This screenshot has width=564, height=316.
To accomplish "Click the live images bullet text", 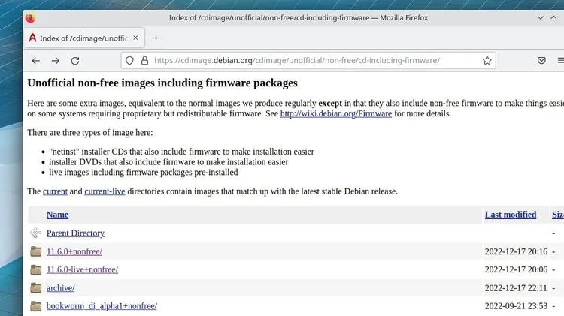I will (144, 173).
